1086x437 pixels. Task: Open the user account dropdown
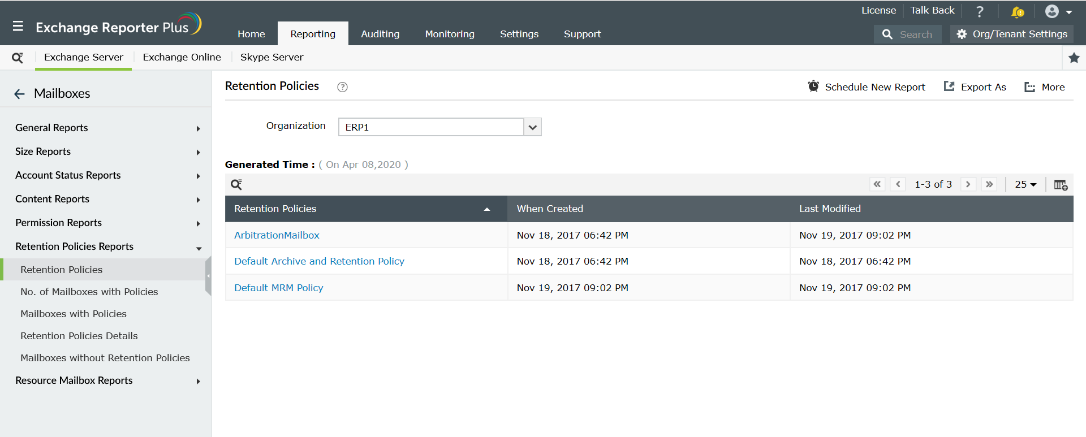pyautogui.click(x=1058, y=11)
